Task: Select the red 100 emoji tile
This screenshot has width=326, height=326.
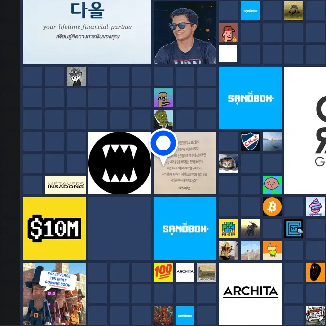Action: [x=163, y=272]
